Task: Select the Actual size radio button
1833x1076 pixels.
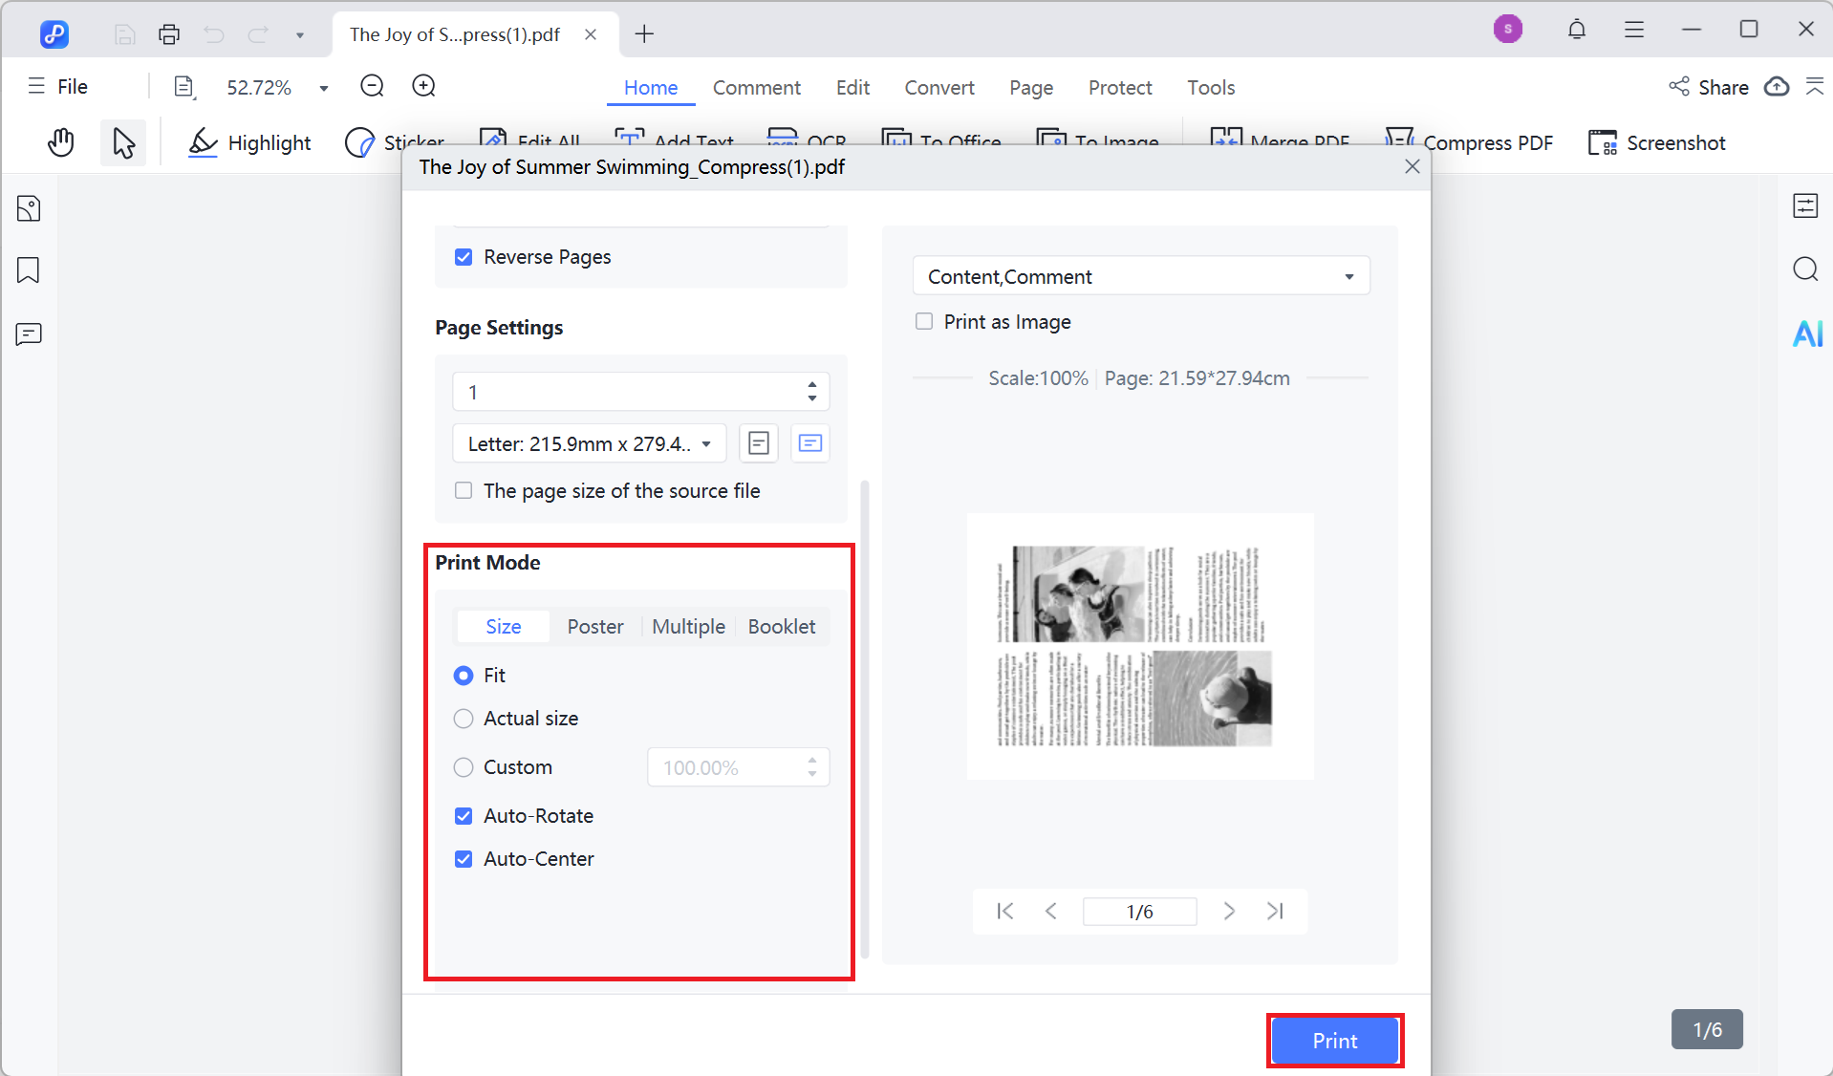Action: (464, 719)
